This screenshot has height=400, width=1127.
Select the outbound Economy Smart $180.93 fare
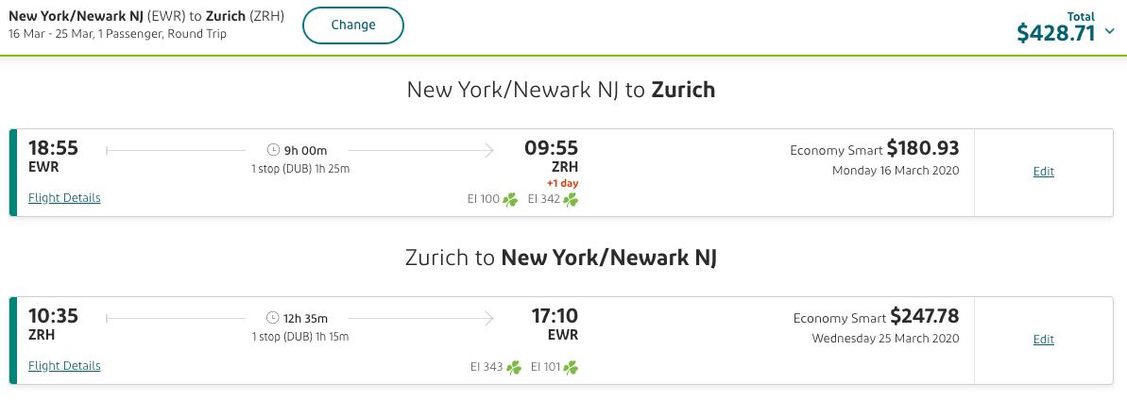point(874,149)
